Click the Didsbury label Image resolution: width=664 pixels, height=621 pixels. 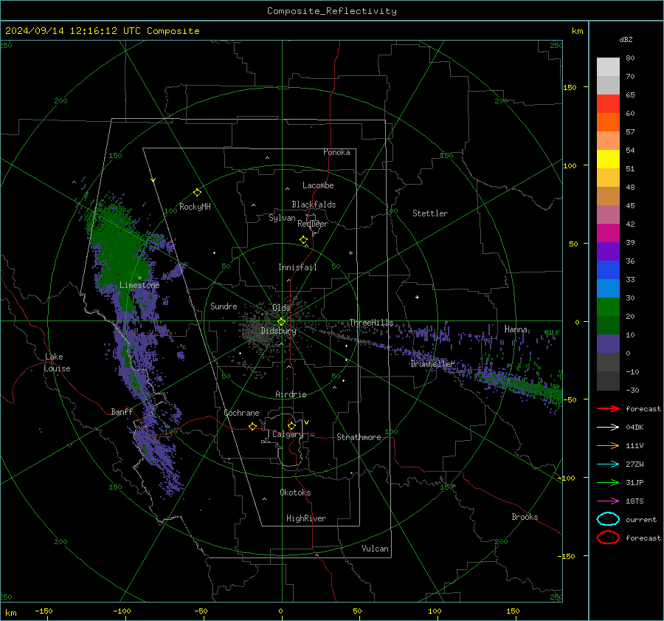pyautogui.click(x=278, y=331)
